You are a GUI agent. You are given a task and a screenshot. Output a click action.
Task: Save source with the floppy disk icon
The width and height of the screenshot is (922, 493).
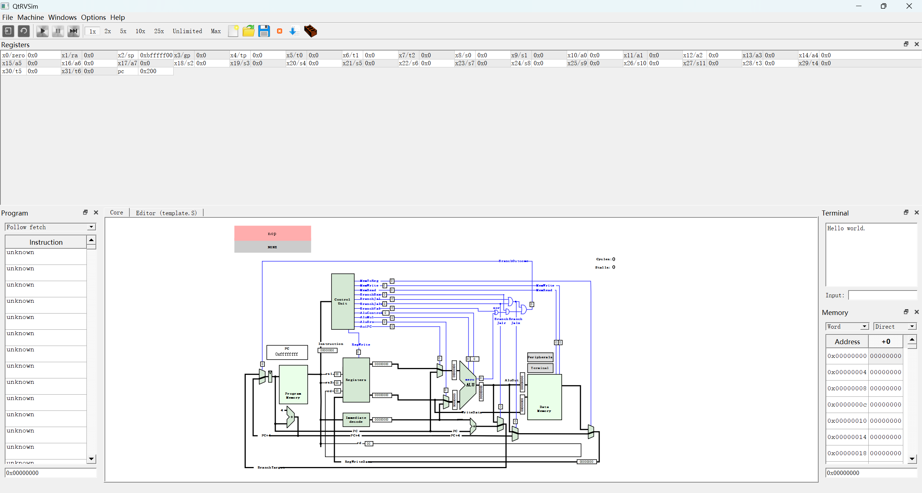pyautogui.click(x=264, y=31)
